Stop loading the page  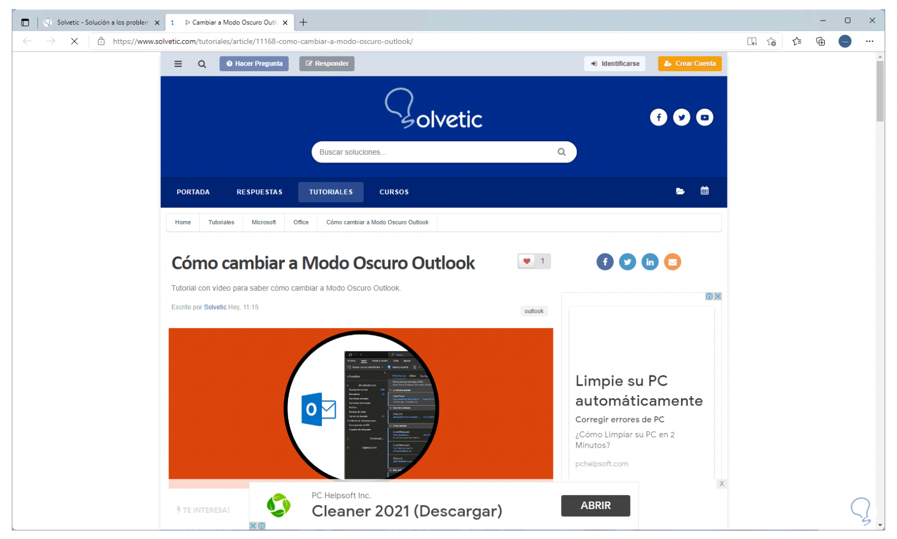[74, 41]
